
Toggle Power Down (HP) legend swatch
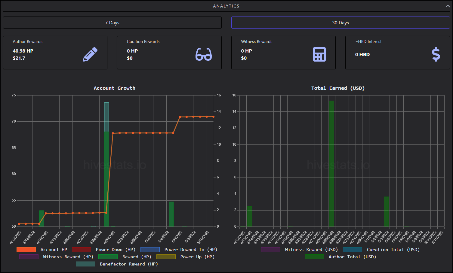82,250
